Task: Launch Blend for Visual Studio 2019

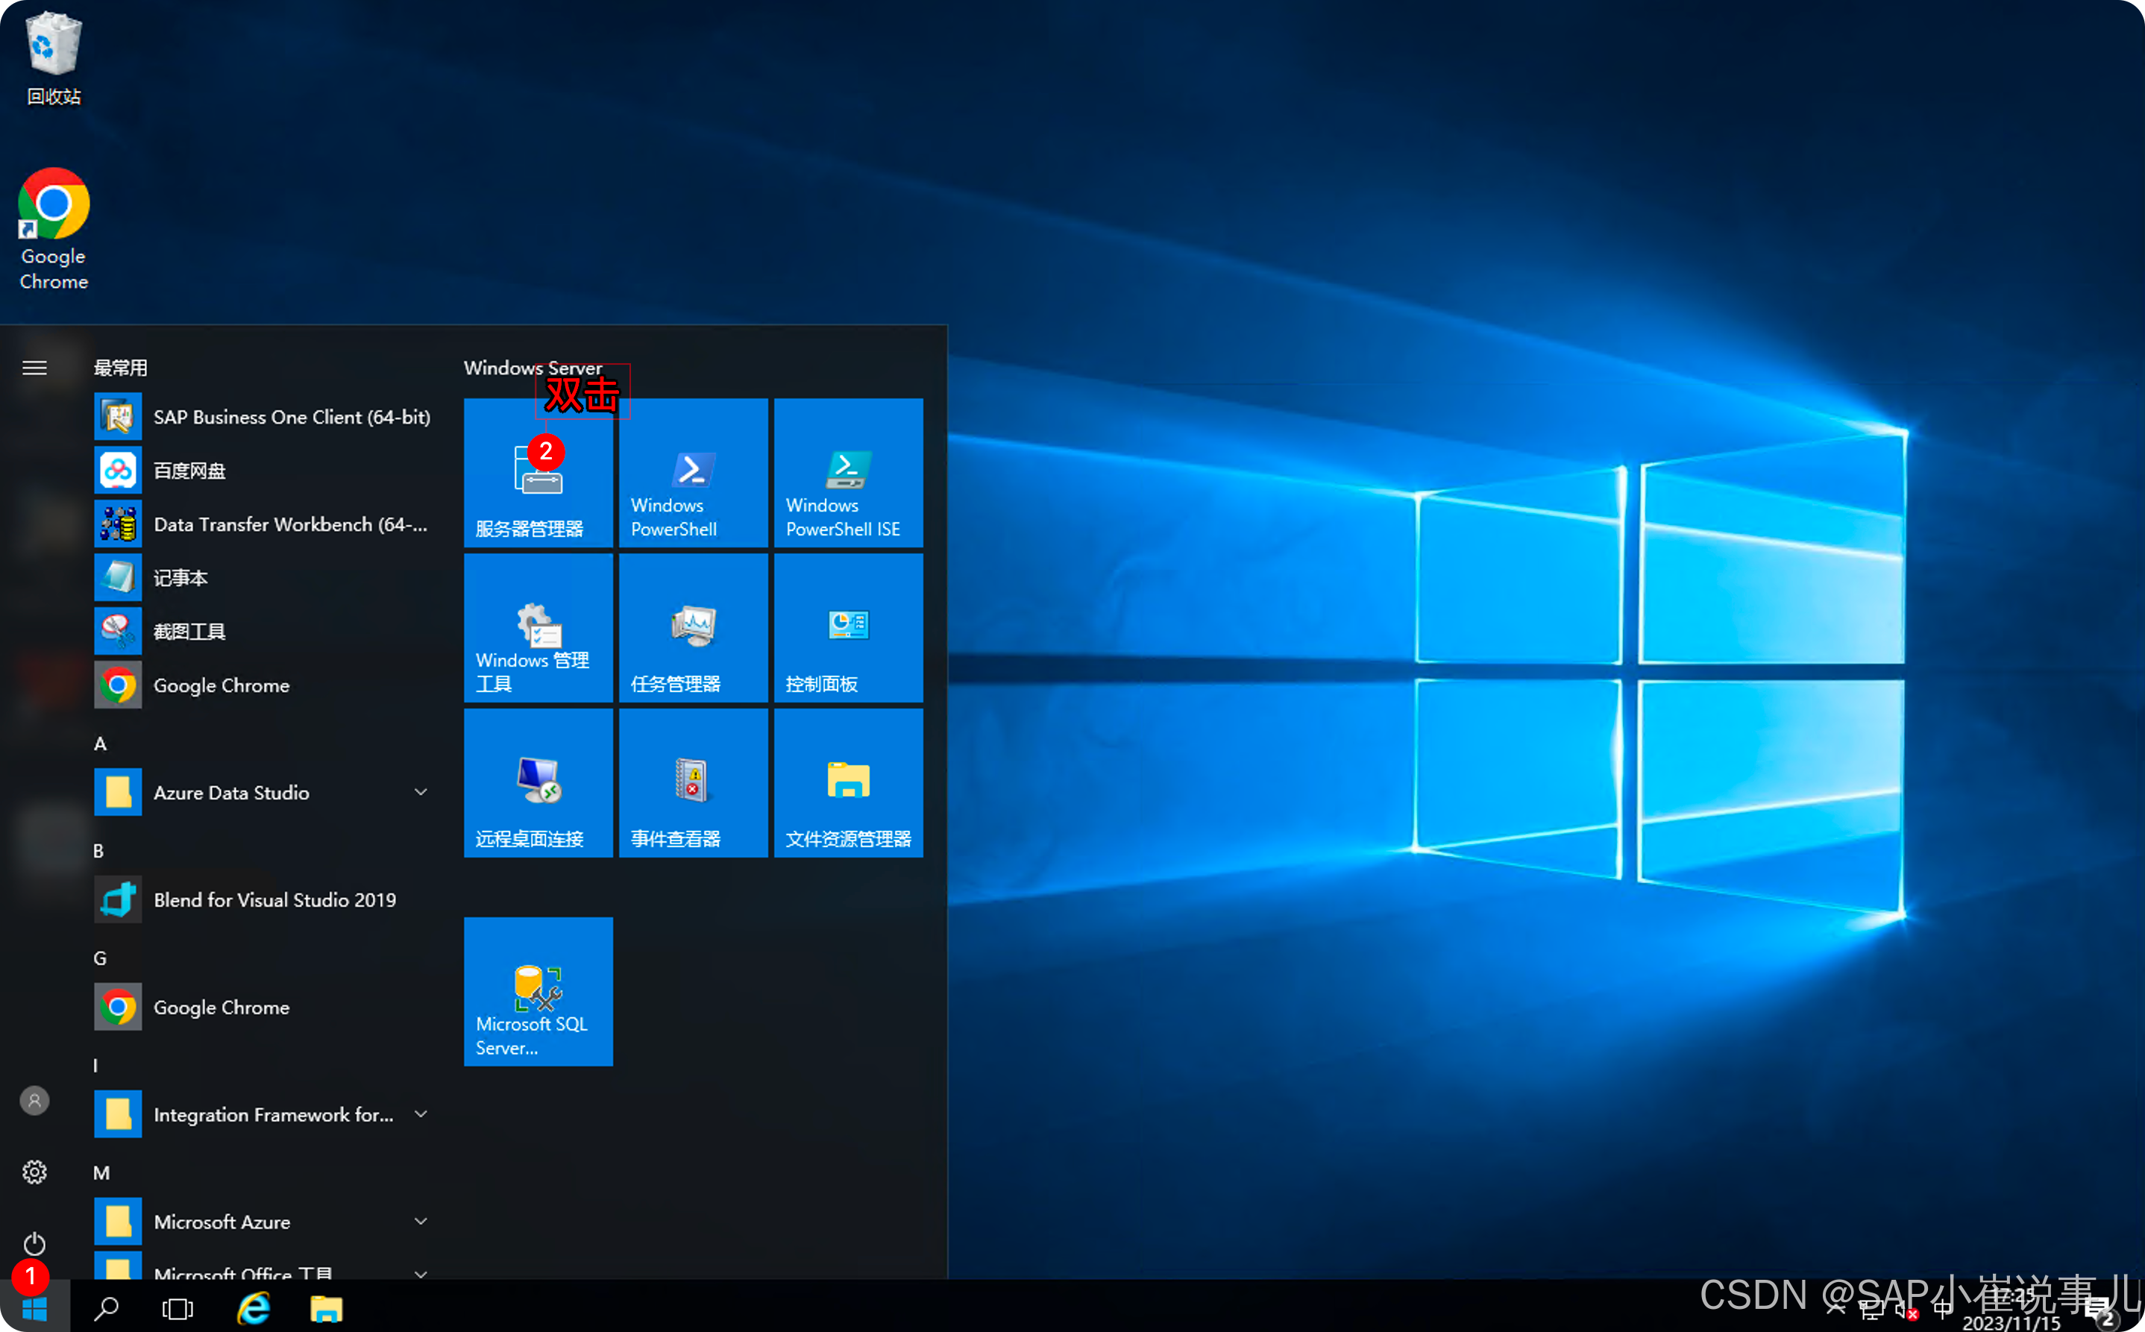Action: point(264,899)
